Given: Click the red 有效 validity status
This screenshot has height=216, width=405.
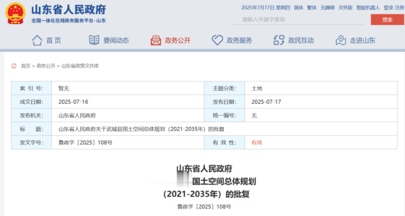Looking at the screenshot, I should [x=257, y=142].
